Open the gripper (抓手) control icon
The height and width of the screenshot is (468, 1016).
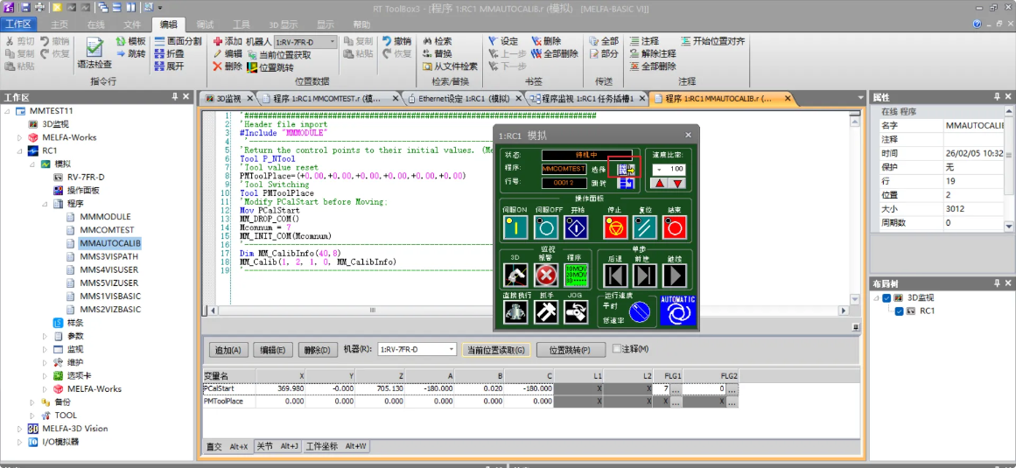coord(546,313)
